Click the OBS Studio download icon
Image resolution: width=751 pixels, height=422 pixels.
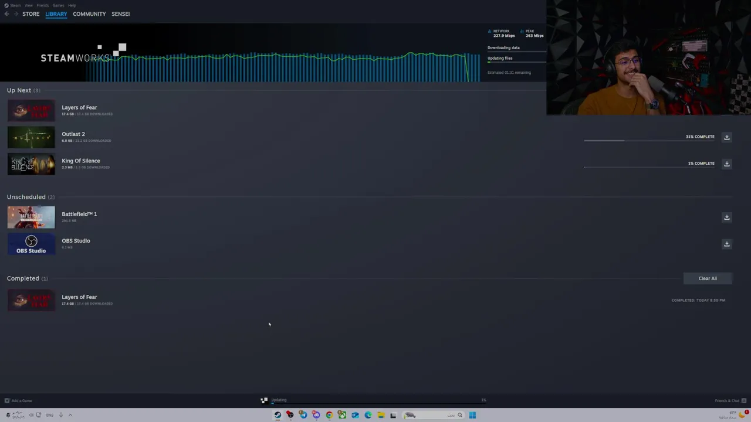pyautogui.click(x=726, y=244)
